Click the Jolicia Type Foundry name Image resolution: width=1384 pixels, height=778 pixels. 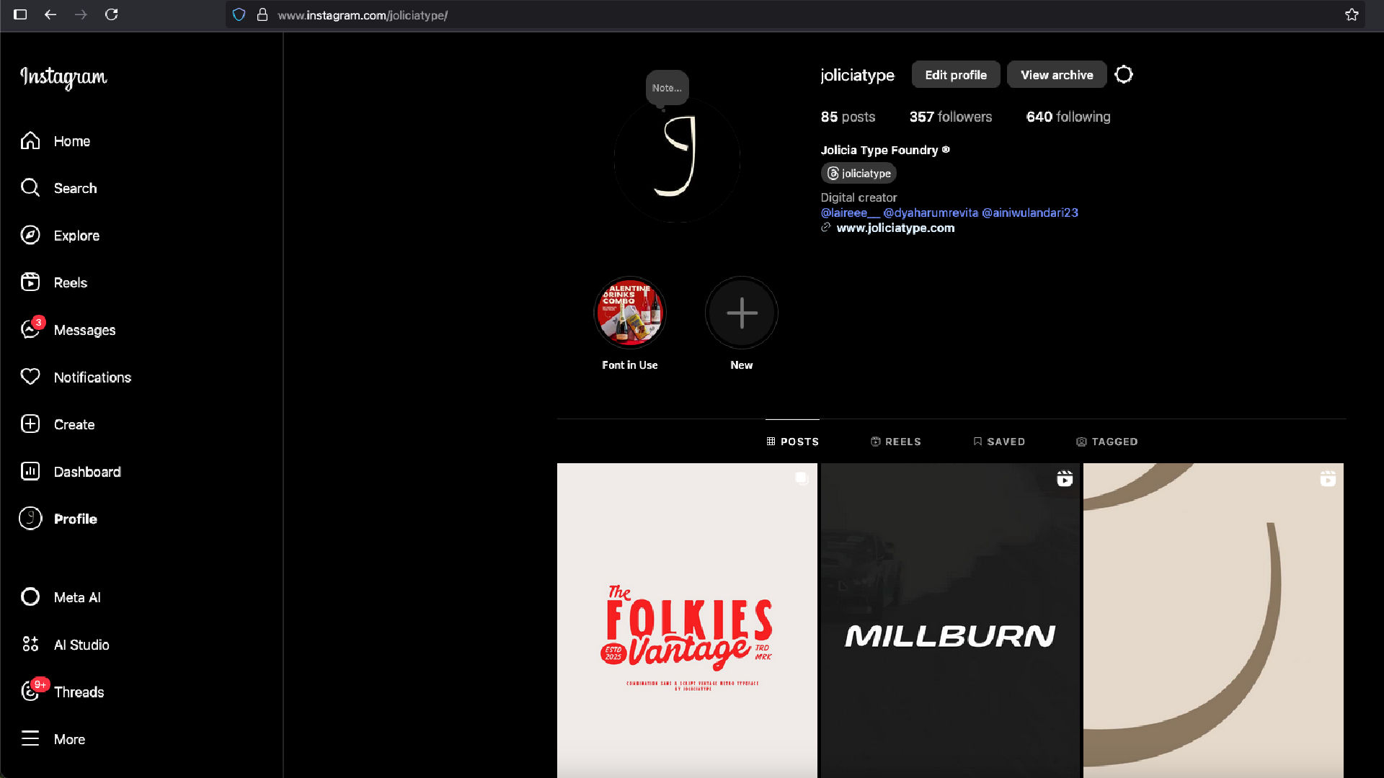point(879,150)
